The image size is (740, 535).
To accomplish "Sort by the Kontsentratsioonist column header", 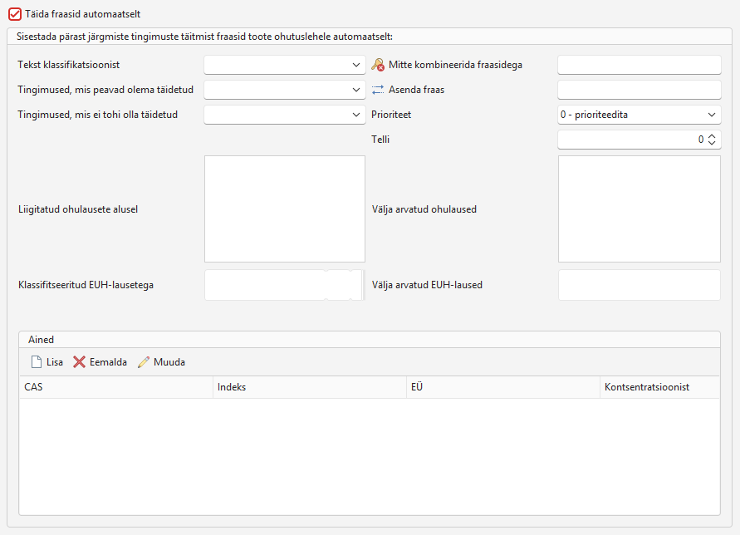I will point(659,387).
